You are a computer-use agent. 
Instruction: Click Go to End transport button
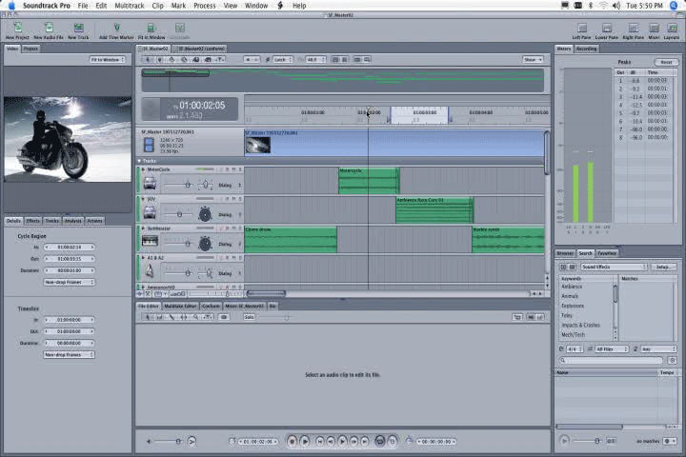click(x=365, y=442)
